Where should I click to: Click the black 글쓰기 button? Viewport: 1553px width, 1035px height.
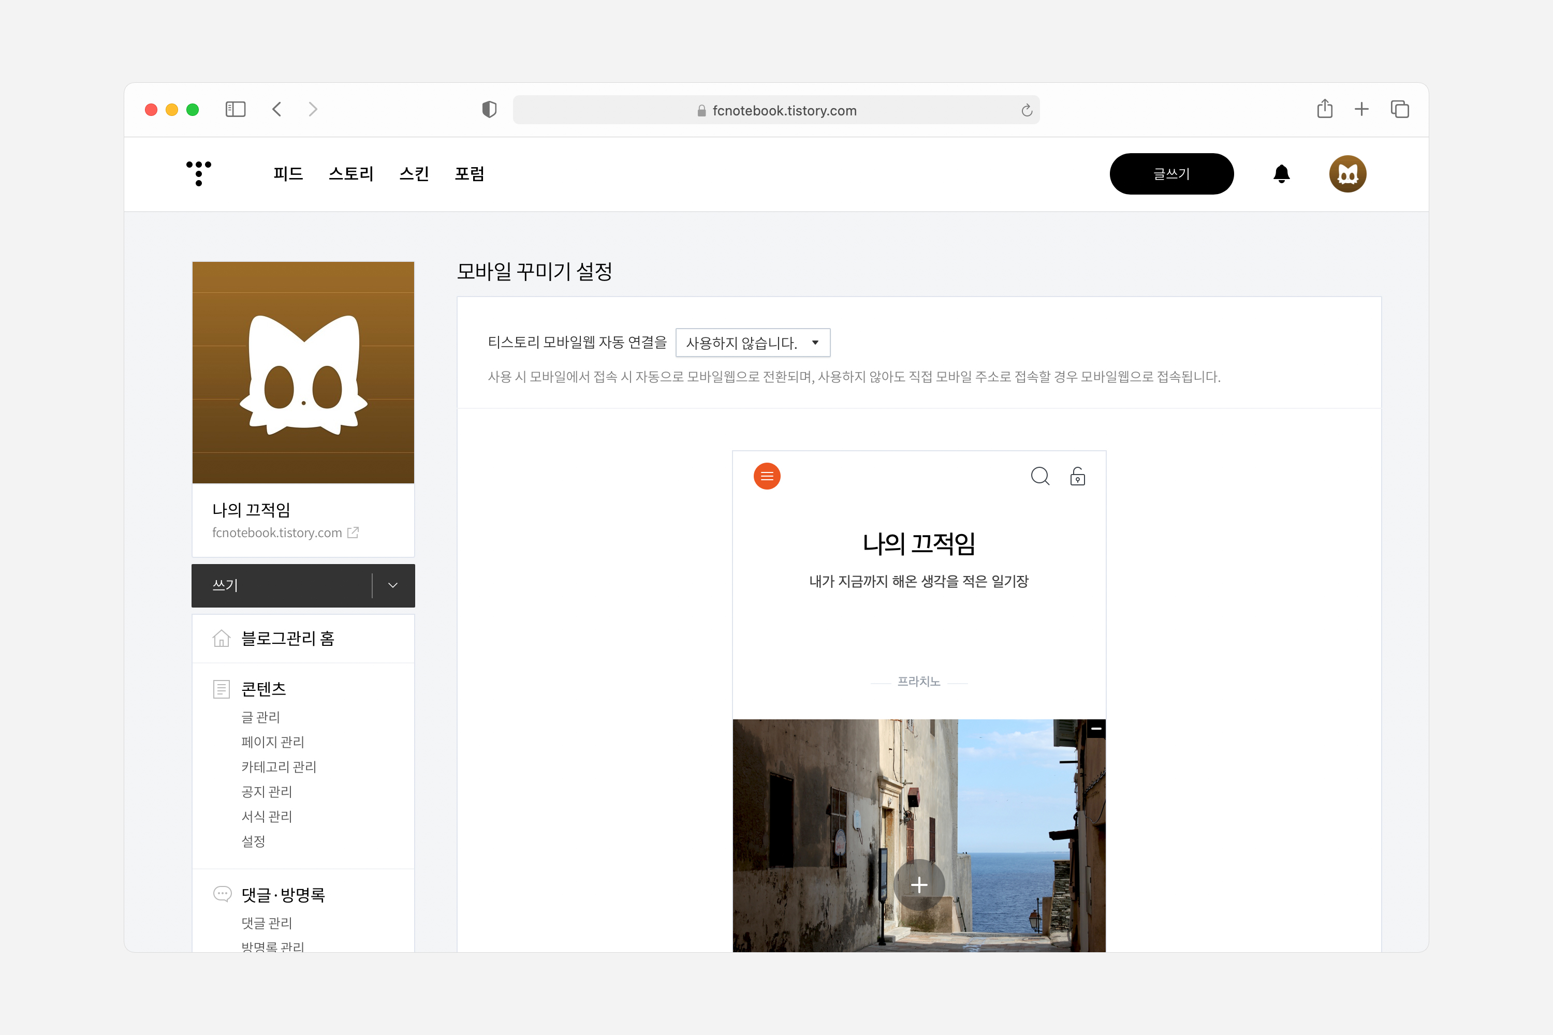click(x=1170, y=173)
